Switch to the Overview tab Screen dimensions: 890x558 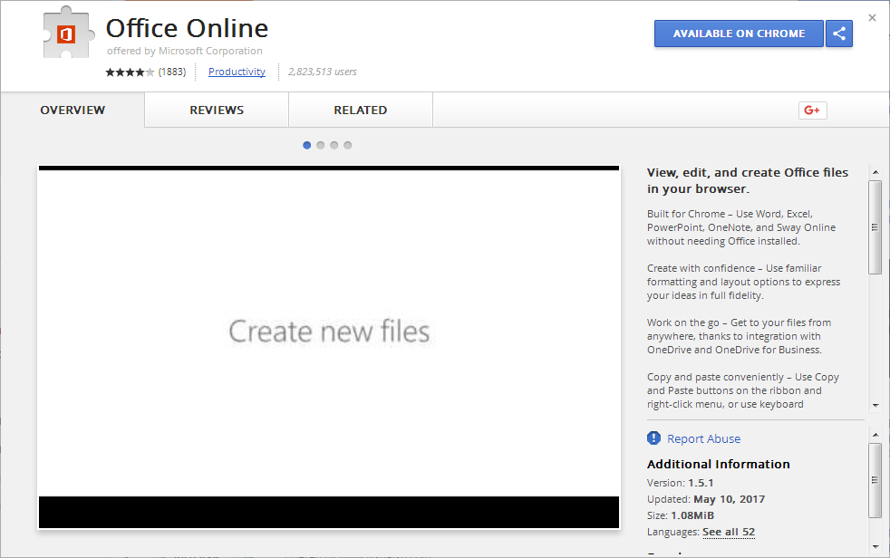pos(73,110)
